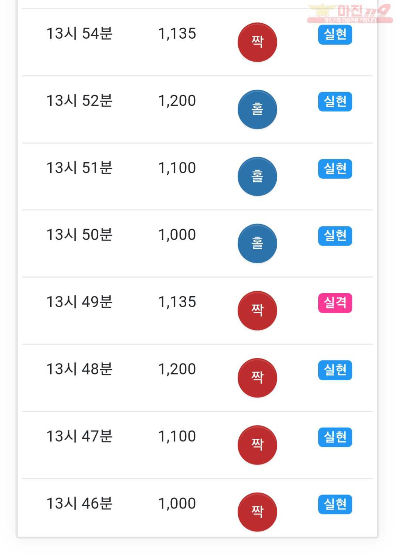Click the 1,135 amount at 13시 49분
This screenshot has height=555, width=397.
[177, 302]
